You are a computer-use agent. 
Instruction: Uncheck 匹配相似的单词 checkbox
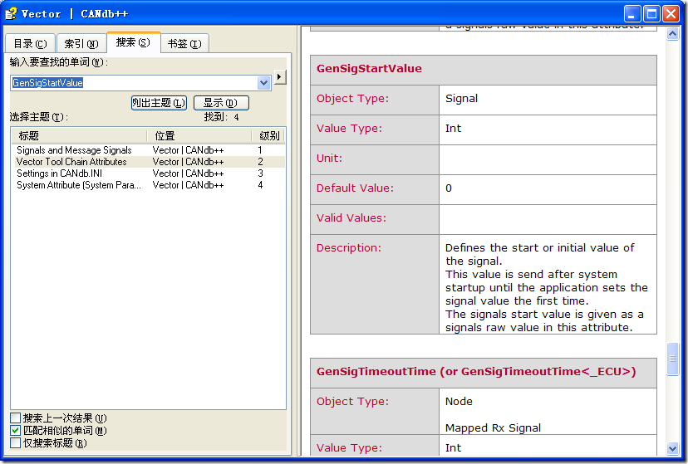[15, 430]
